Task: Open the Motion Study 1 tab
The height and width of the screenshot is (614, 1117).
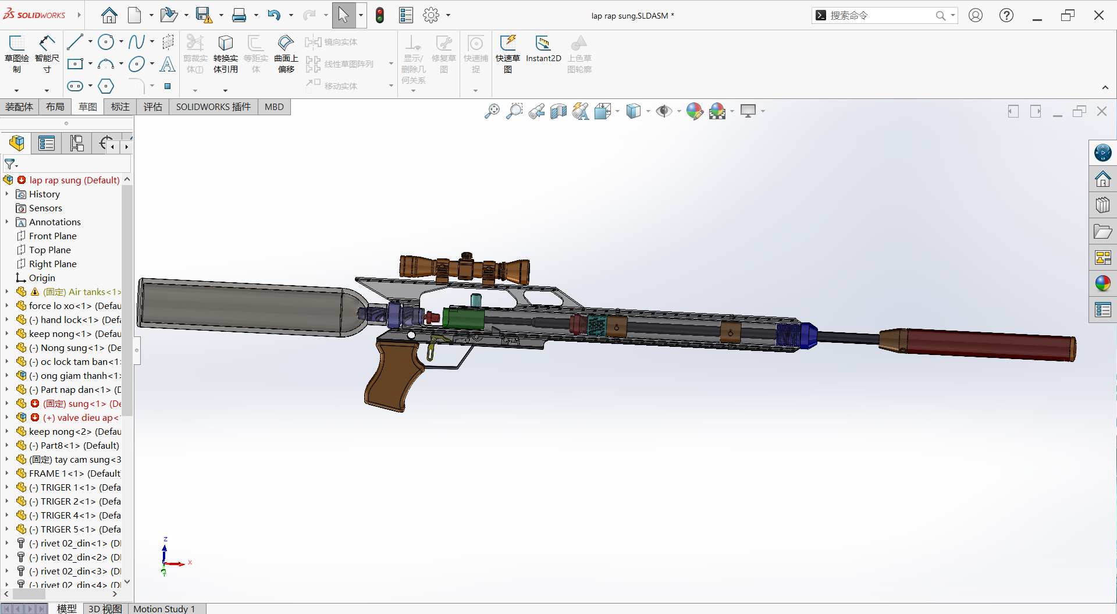Action: click(164, 609)
